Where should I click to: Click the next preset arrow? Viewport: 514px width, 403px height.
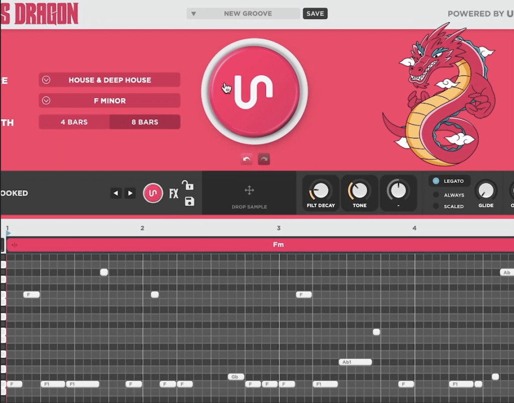pyautogui.click(x=131, y=193)
